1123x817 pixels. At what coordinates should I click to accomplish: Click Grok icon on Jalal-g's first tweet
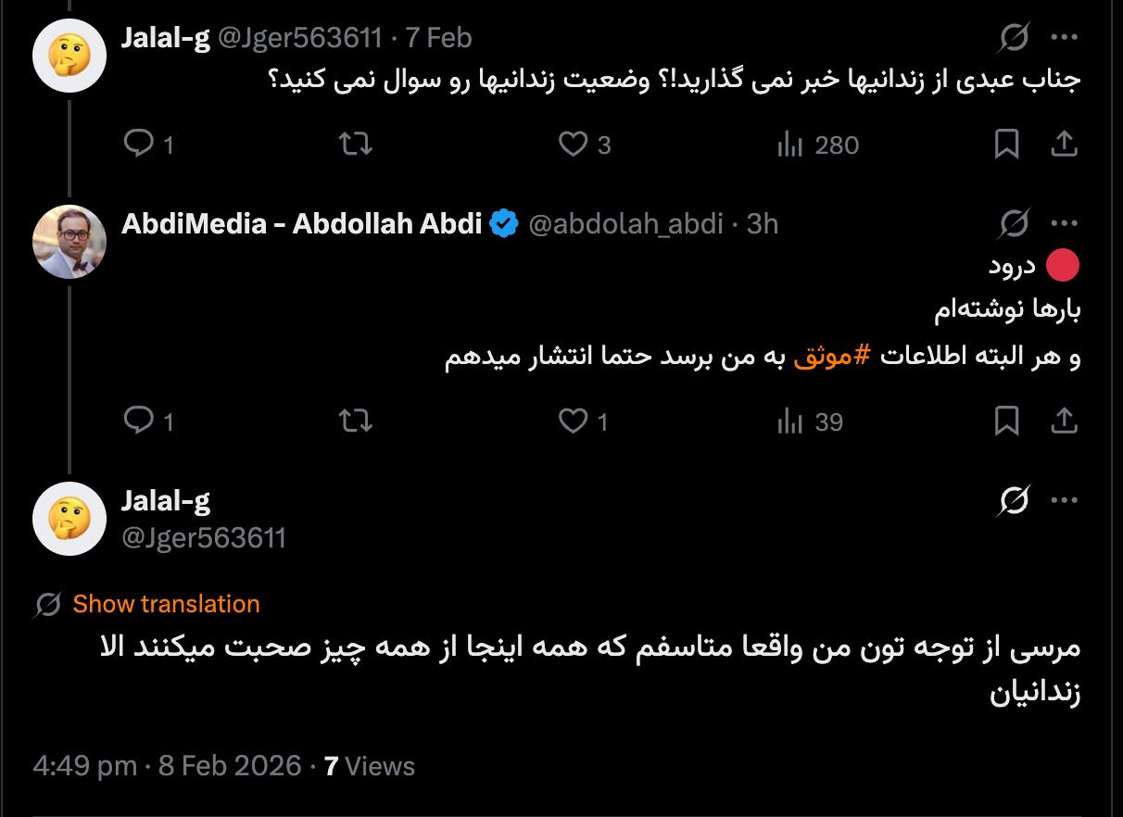point(1015,38)
